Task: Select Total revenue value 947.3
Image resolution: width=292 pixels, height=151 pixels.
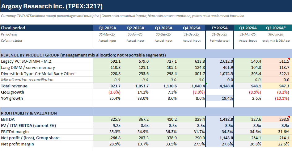Action: click(x=276, y=86)
